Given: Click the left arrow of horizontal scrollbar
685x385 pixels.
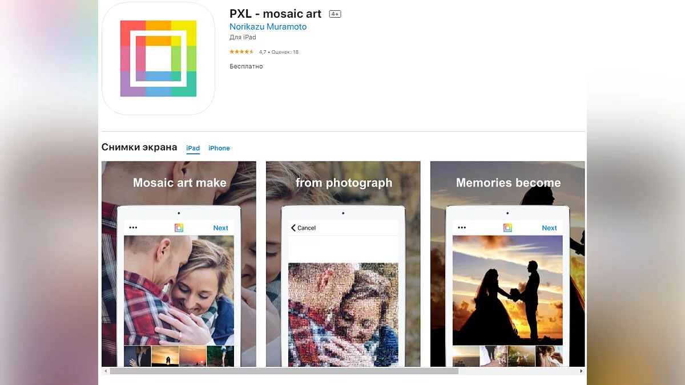Looking at the screenshot, I should click(x=104, y=371).
